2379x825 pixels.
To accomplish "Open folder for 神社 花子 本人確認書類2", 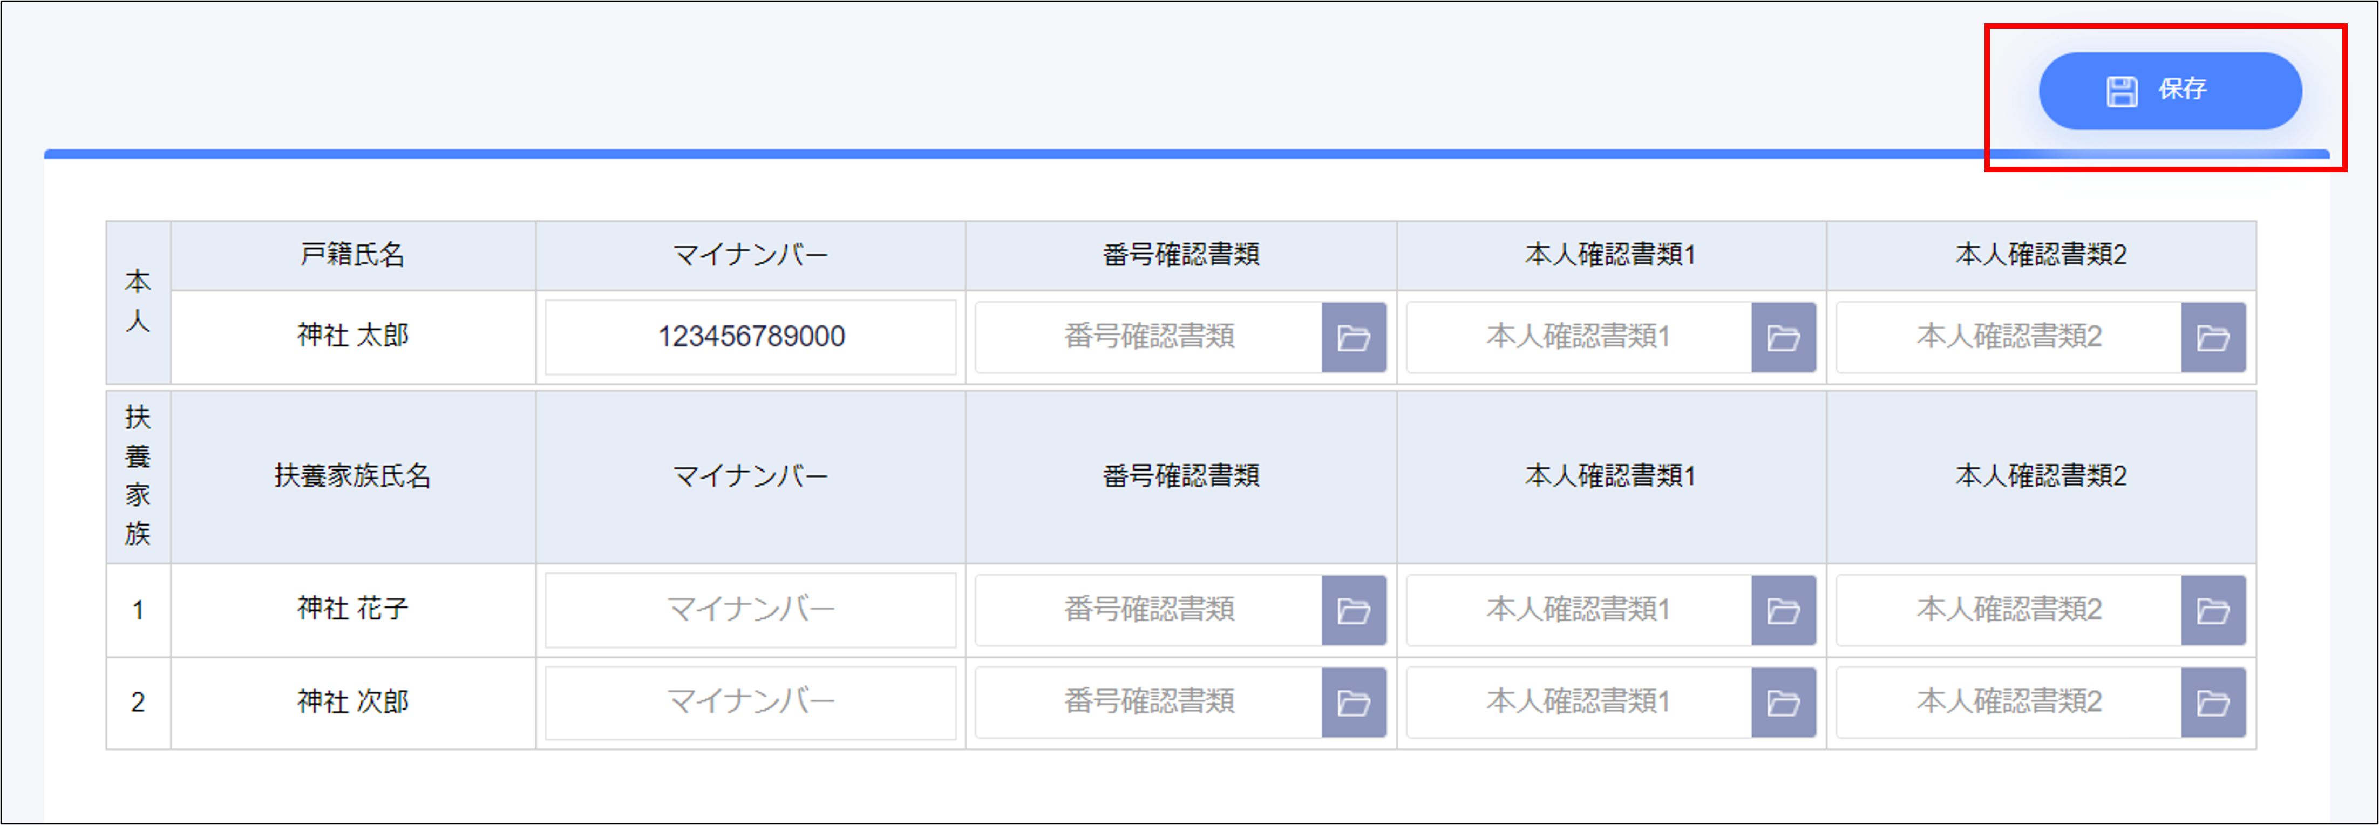I will pos(2213,611).
